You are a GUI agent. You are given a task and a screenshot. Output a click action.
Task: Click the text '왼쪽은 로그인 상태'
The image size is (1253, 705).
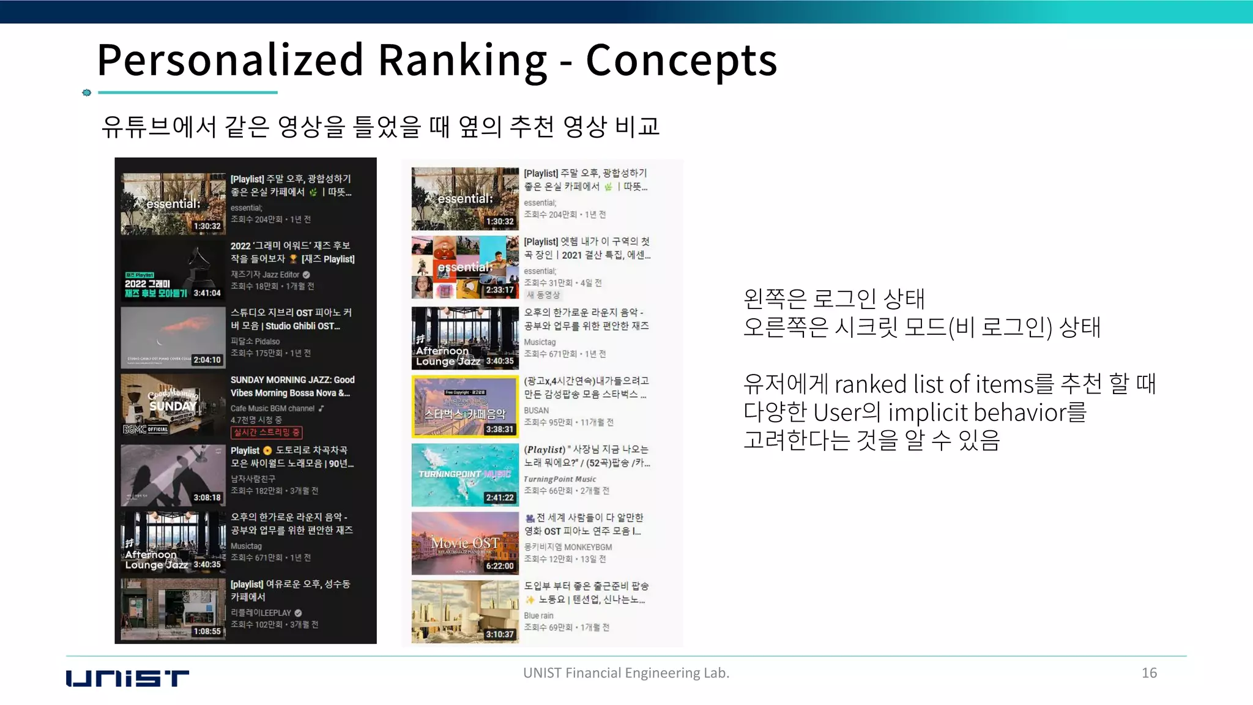tap(834, 299)
